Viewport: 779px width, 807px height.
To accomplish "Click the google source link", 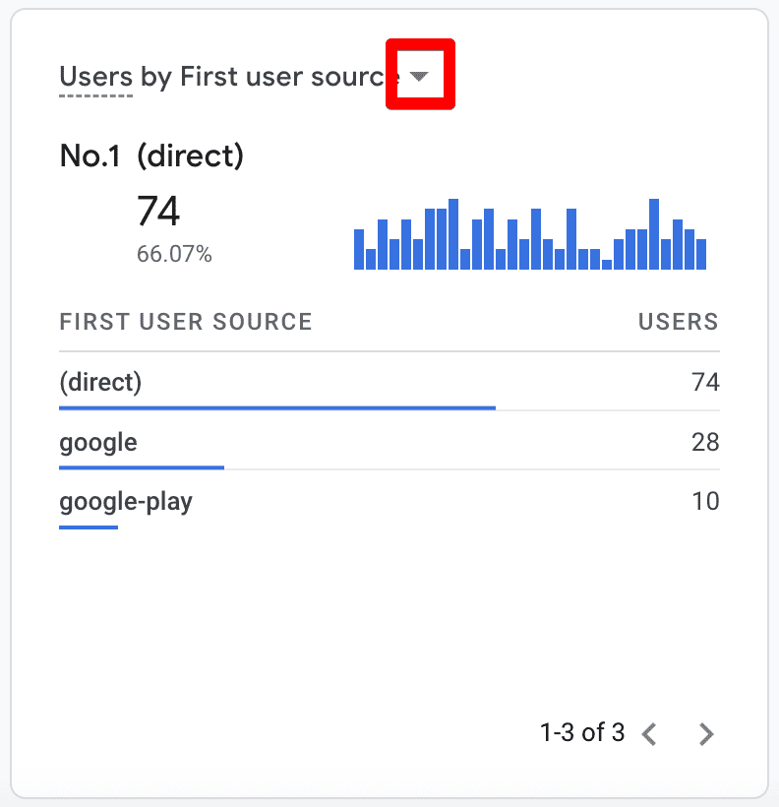I will [x=97, y=442].
